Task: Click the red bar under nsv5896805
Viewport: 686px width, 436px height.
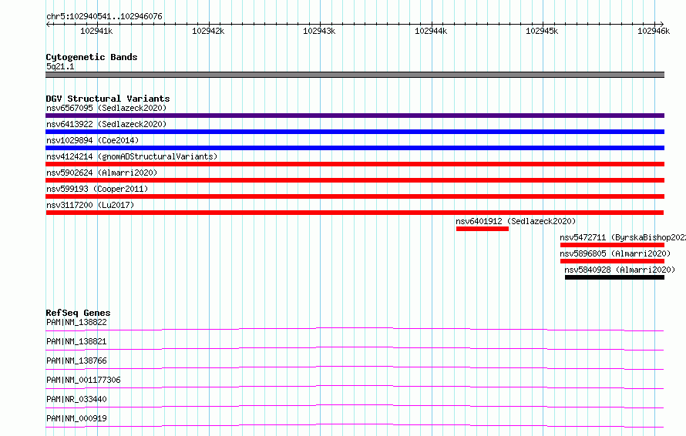Action: (612, 261)
